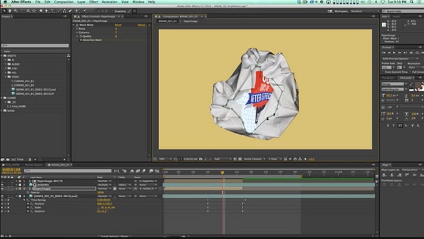
Task: Toggle visibility eye of the psd layer 4
Action: coord(2,196)
